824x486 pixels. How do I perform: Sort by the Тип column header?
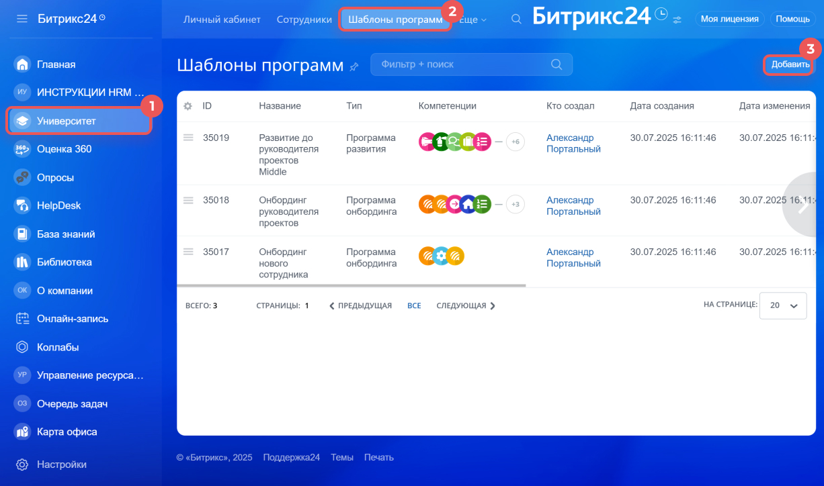pos(354,106)
